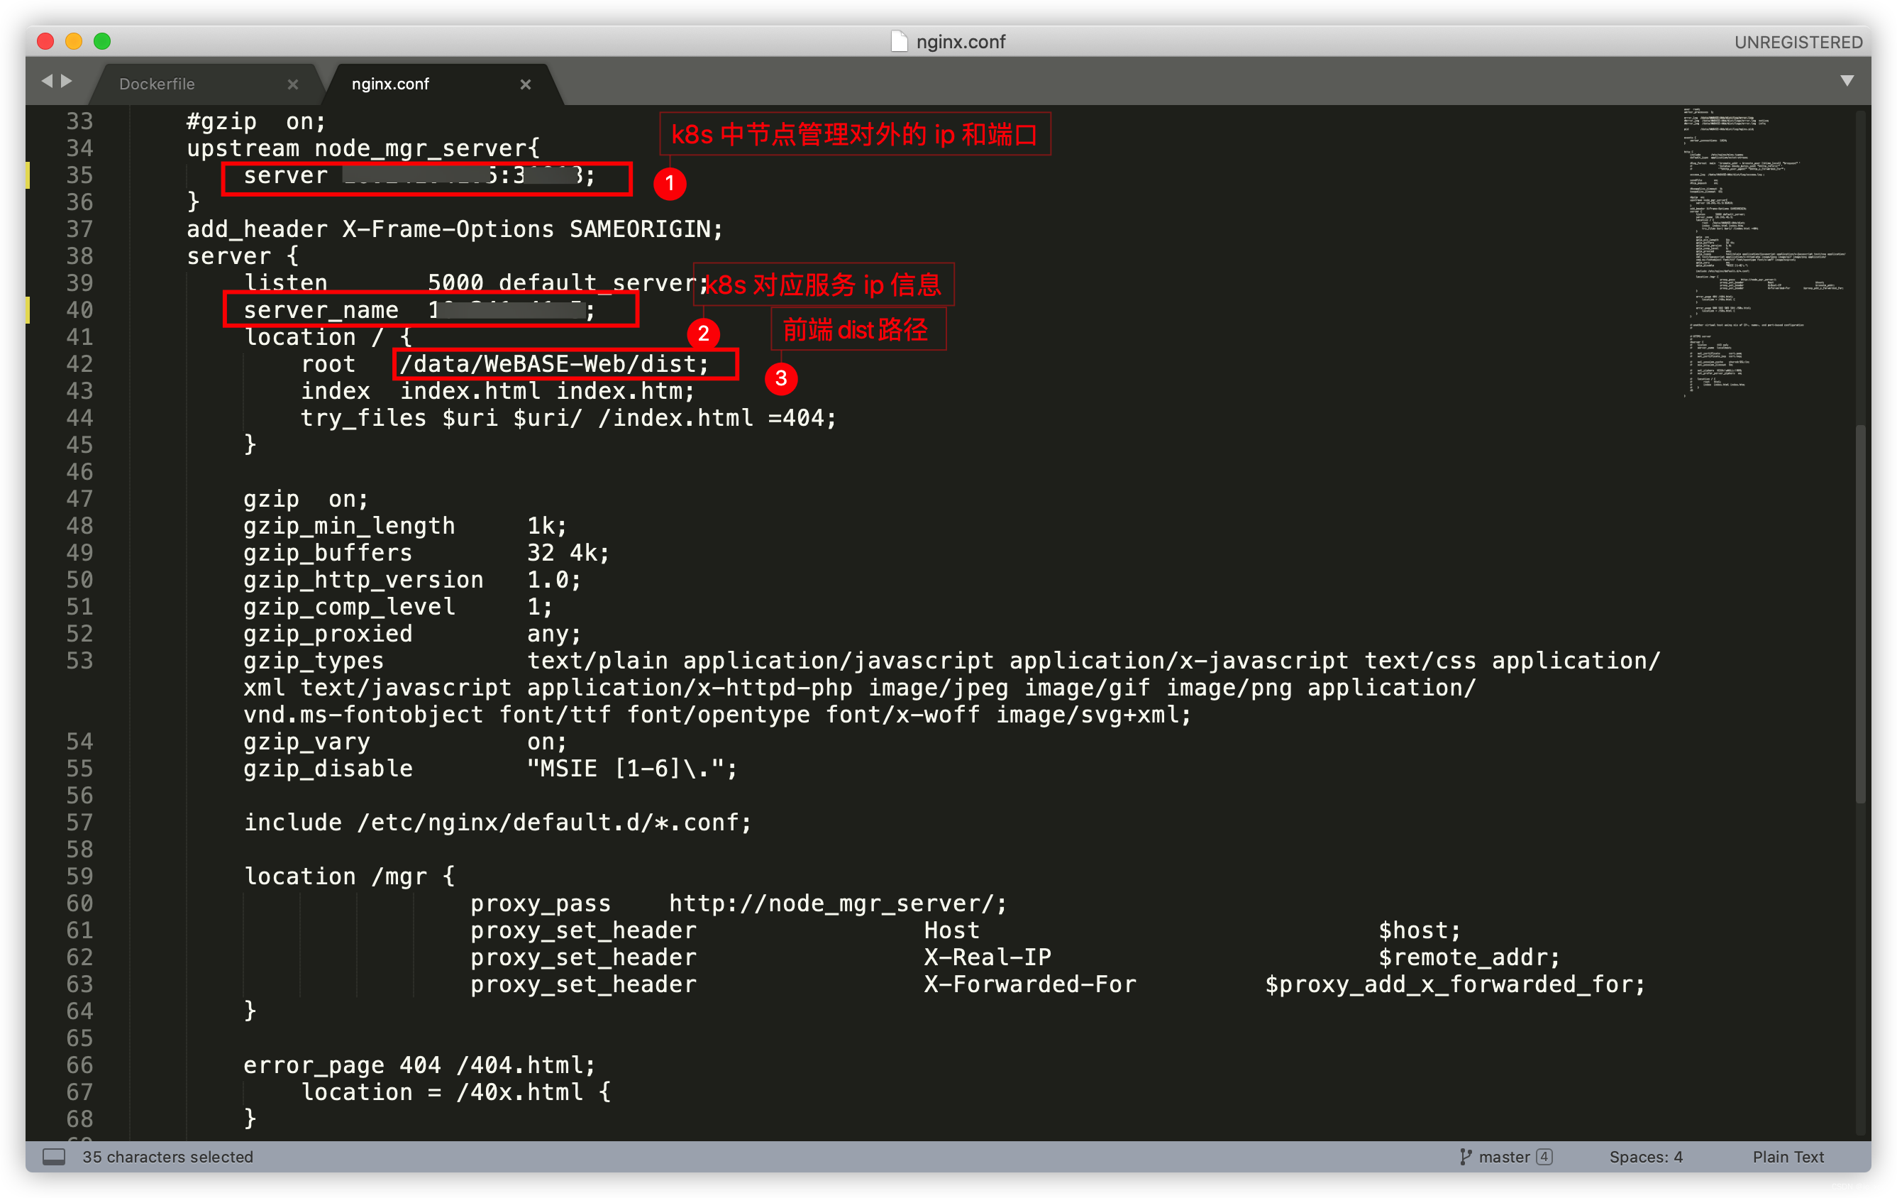
Task: Click the 'gzip_min_length' directive
Action: tap(349, 526)
